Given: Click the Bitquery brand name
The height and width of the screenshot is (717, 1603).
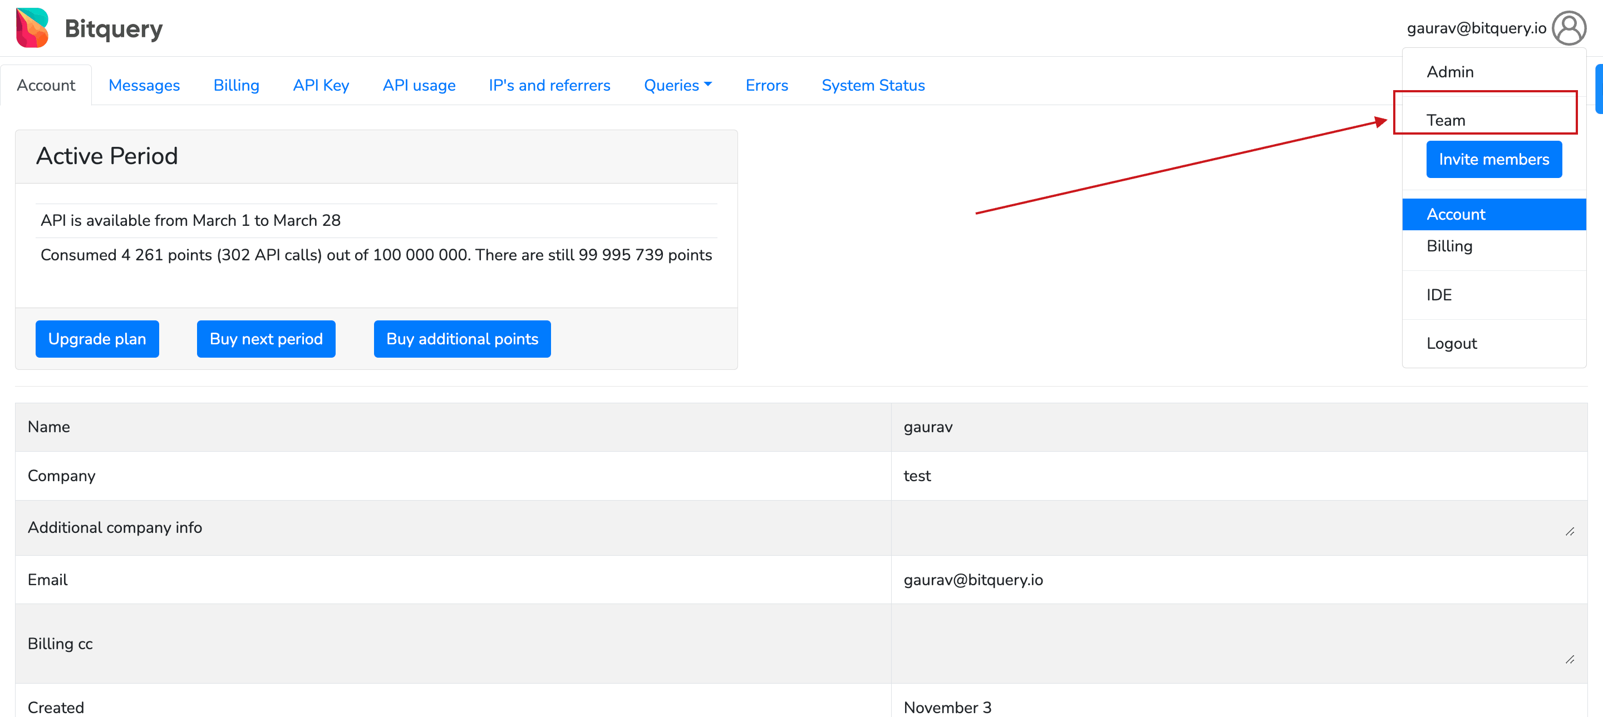Looking at the screenshot, I should click(113, 28).
